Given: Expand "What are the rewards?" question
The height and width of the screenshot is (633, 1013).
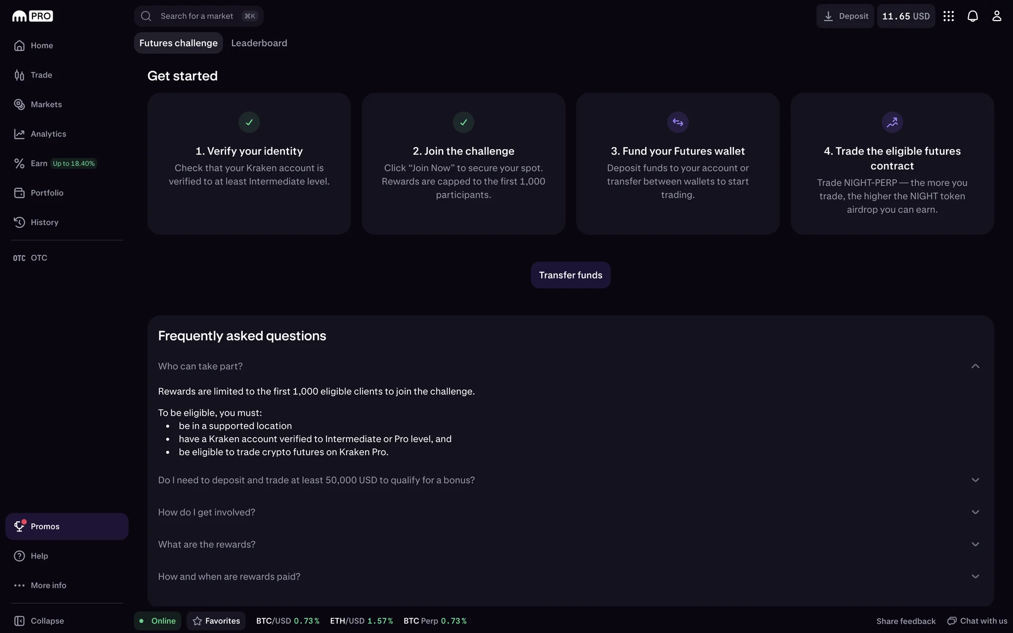Looking at the screenshot, I should [975, 544].
